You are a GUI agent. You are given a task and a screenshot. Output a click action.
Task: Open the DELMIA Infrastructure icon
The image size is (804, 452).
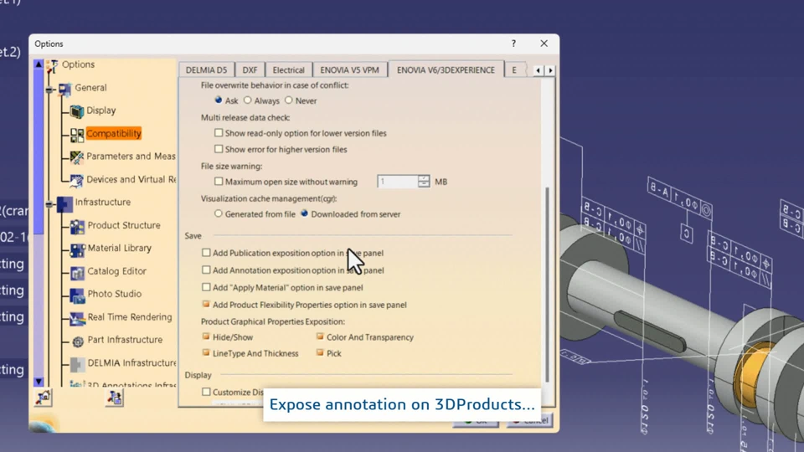pos(77,364)
